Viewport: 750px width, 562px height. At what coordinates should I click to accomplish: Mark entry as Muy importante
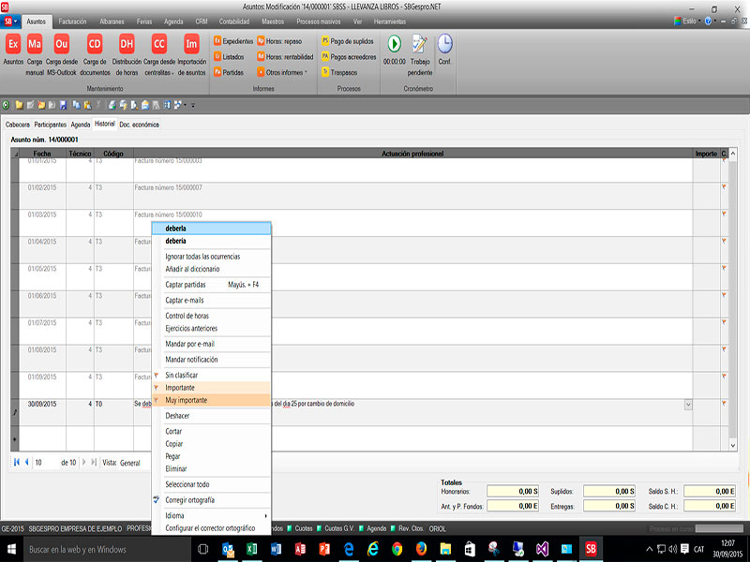click(187, 400)
